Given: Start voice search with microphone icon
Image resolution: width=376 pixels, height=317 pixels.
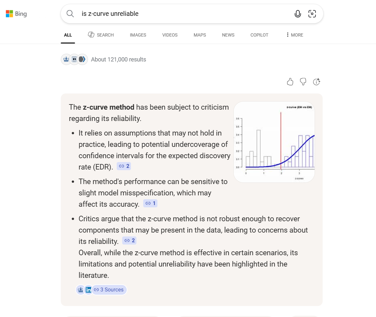Looking at the screenshot, I should tap(298, 14).
